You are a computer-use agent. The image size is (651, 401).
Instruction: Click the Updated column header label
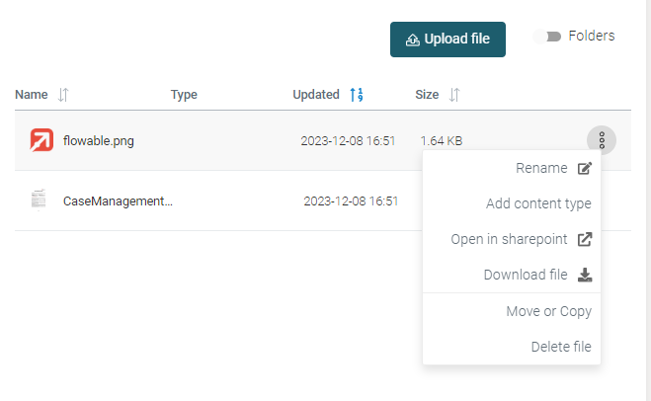tap(316, 95)
